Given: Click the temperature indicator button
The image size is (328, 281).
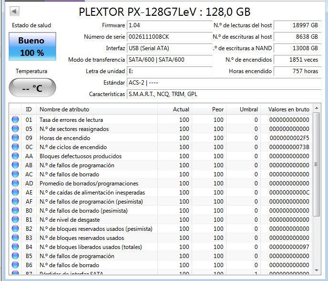Looking at the screenshot, I should (32, 87).
